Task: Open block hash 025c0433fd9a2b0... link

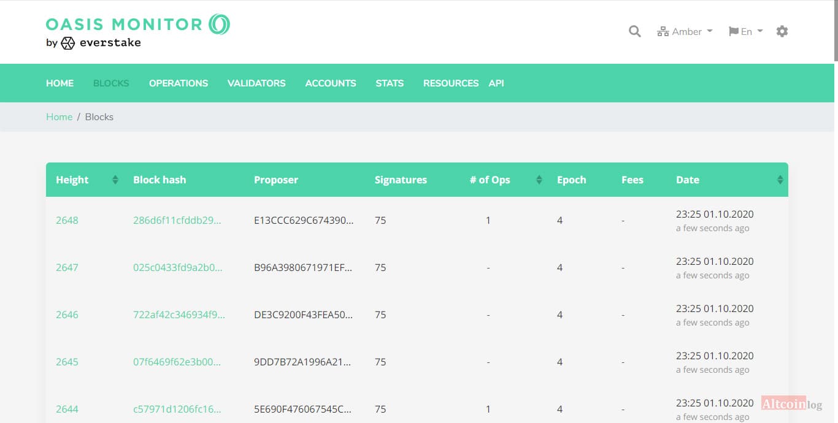Action: pos(178,268)
